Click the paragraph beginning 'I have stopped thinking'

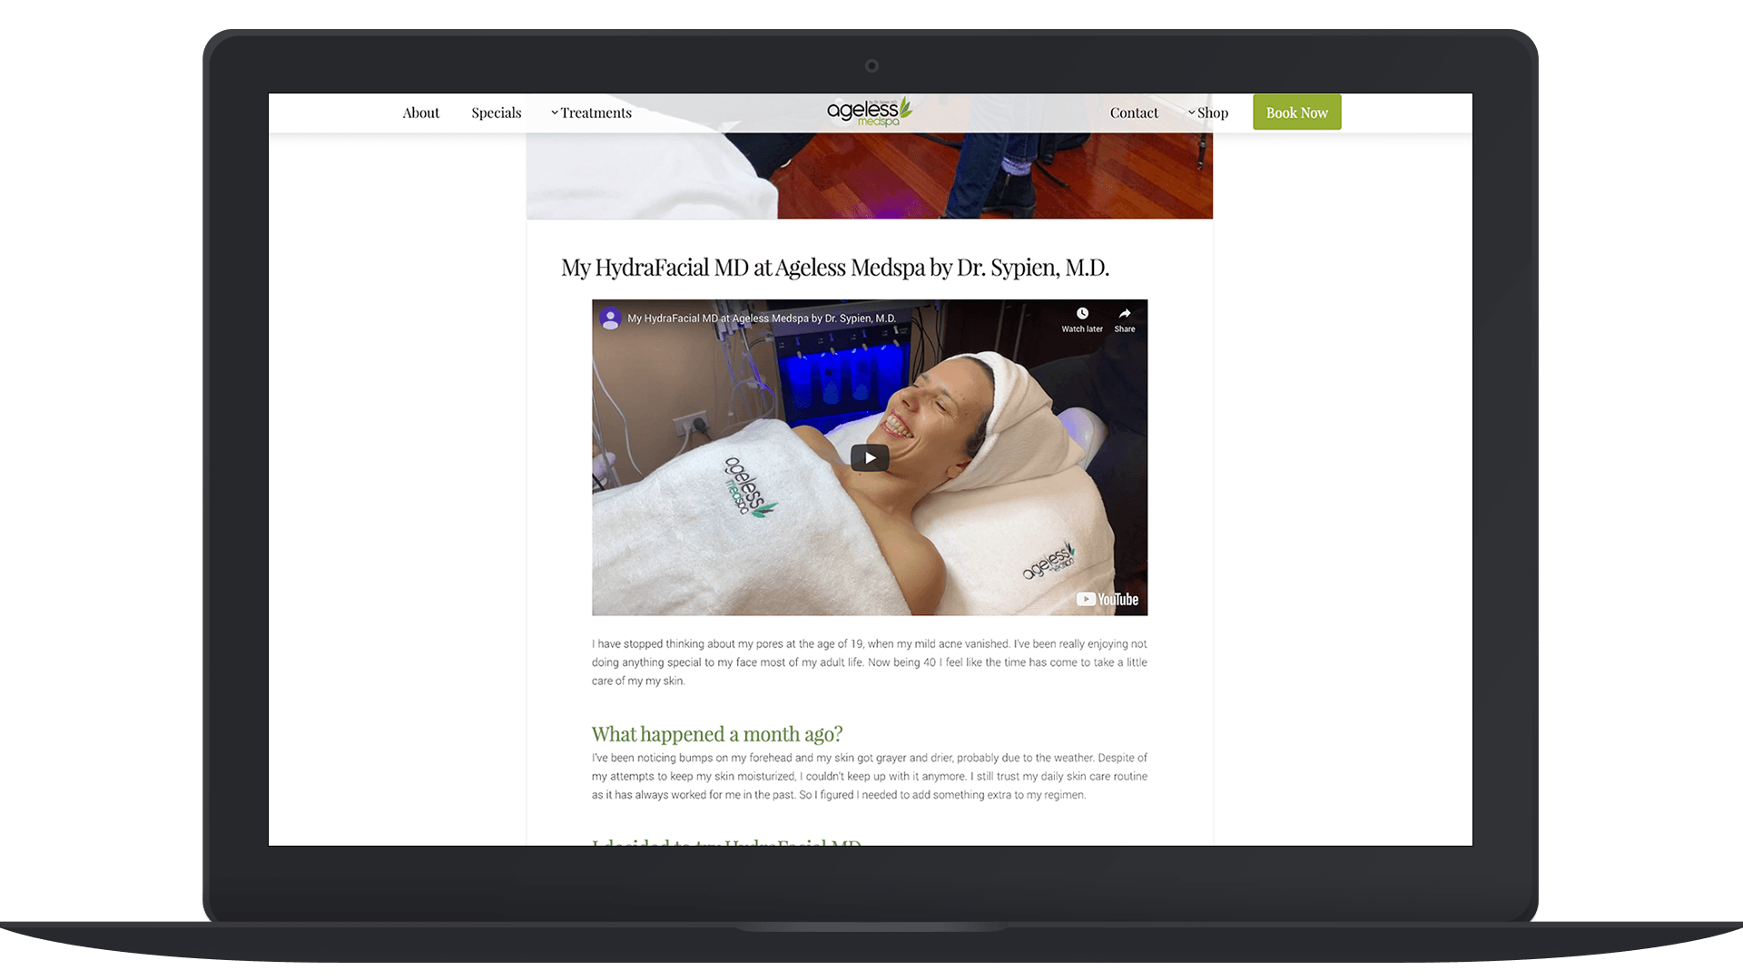tap(870, 662)
